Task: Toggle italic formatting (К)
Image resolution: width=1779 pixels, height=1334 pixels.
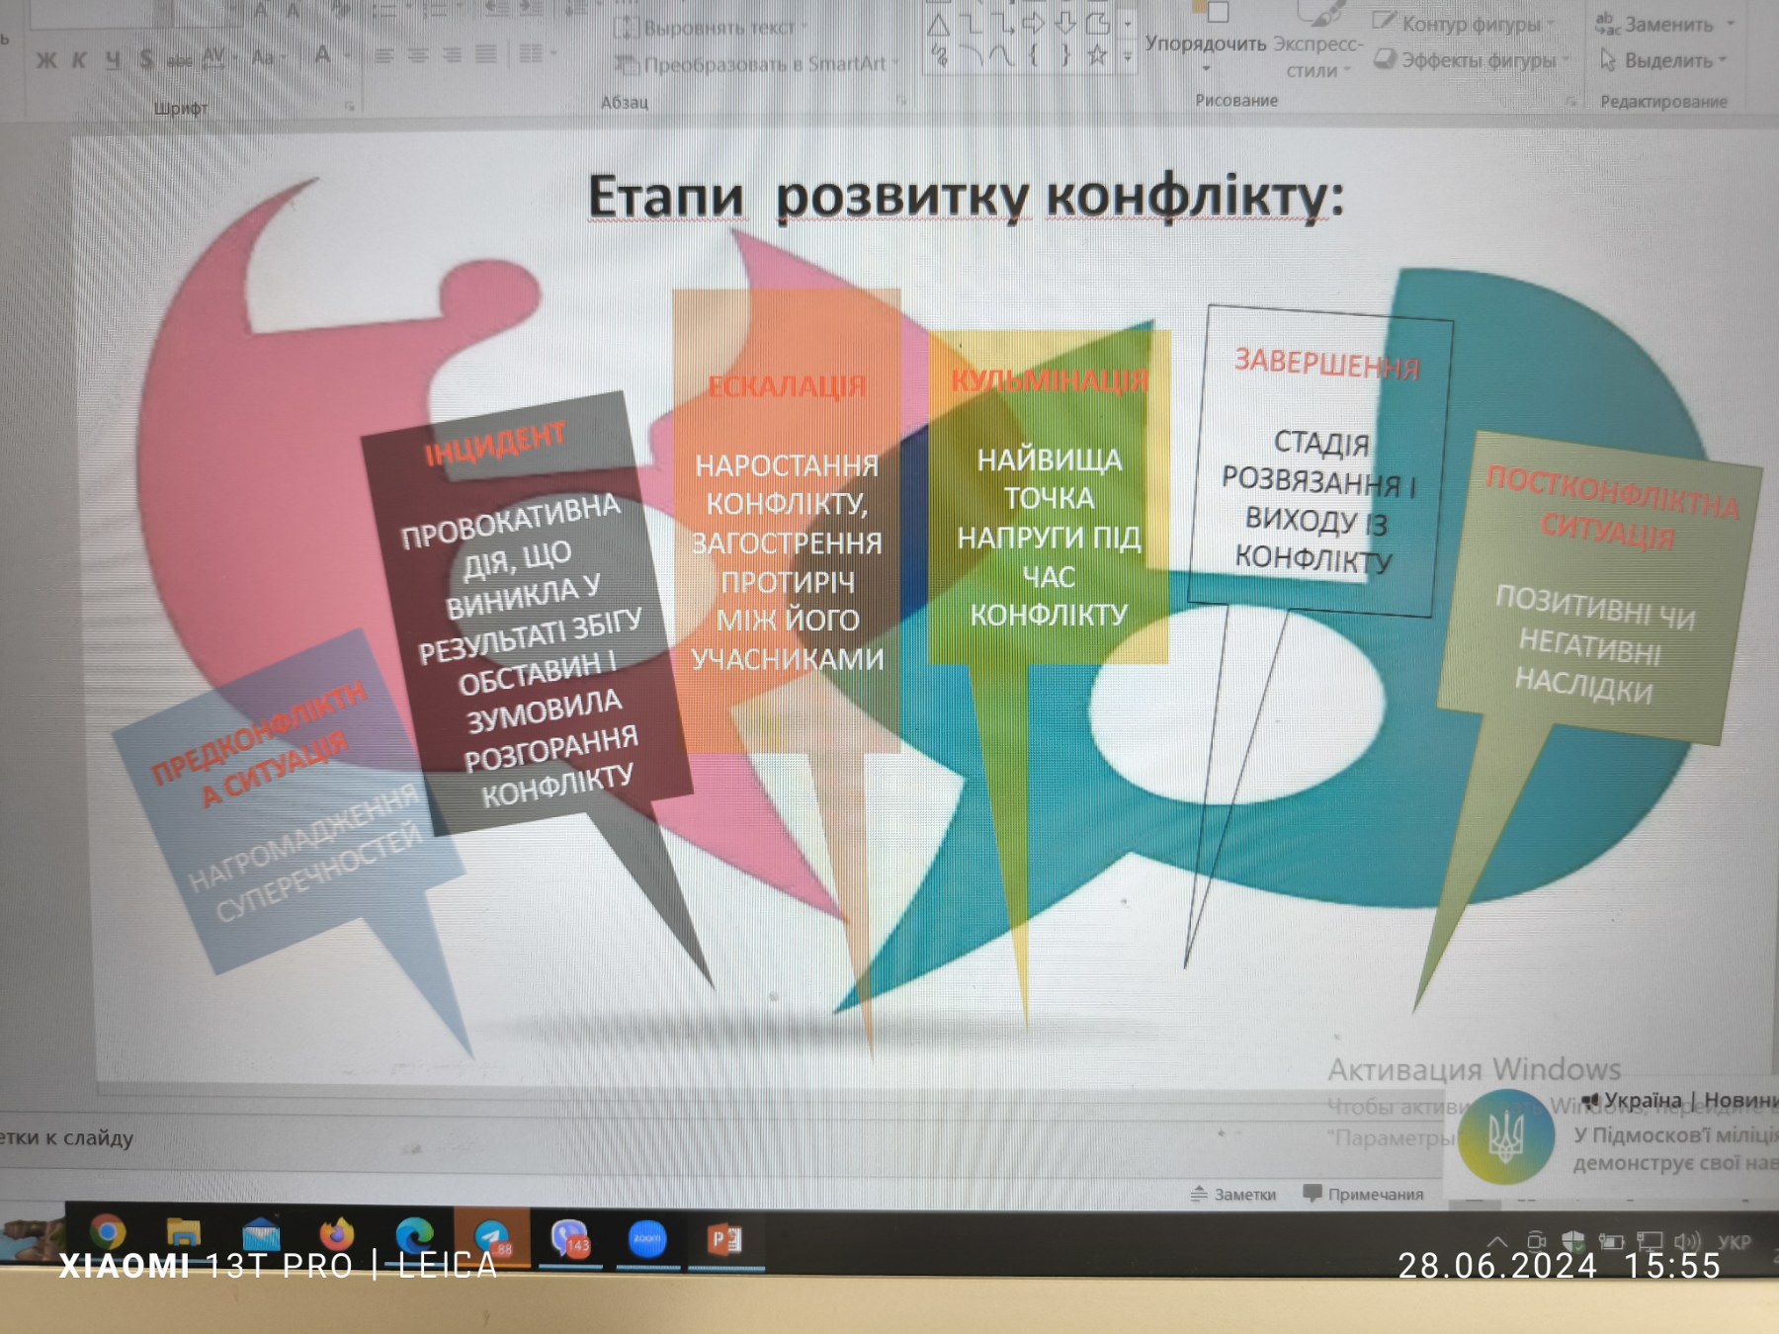Action: coord(79,60)
